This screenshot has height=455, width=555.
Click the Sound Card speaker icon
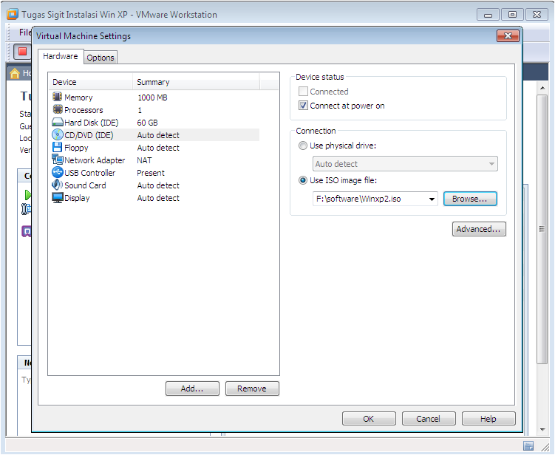[x=58, y=185]
